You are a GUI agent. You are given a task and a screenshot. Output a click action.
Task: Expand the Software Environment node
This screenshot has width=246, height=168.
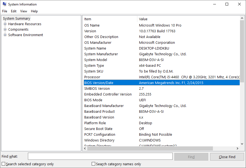click(x=5, y=35)
